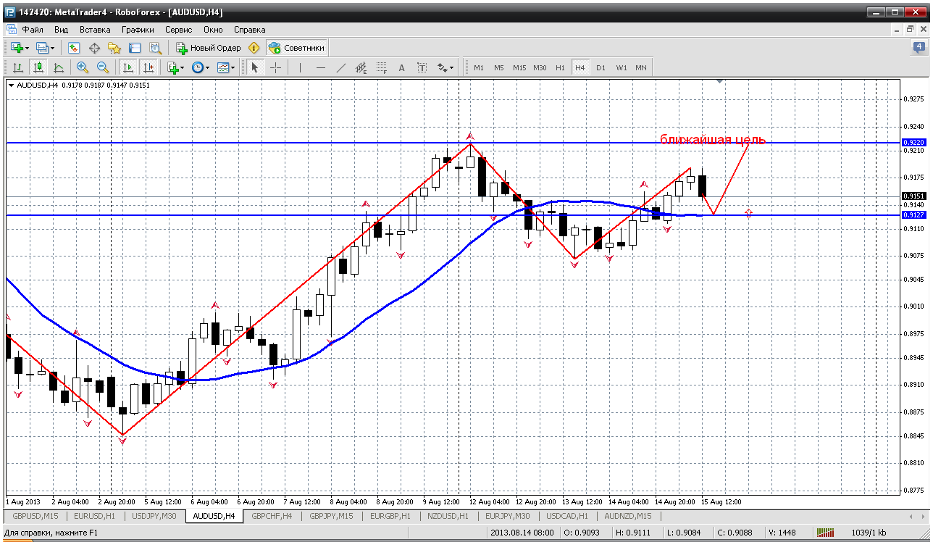This screenshot has height=542, width=933.
Task: Toggle chart shift
Action: pos(148,67)
